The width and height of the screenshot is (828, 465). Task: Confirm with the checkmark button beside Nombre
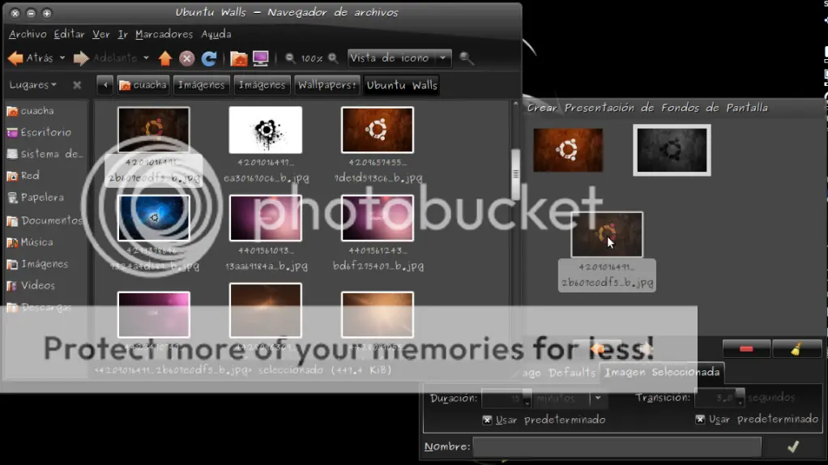[793, 446]
